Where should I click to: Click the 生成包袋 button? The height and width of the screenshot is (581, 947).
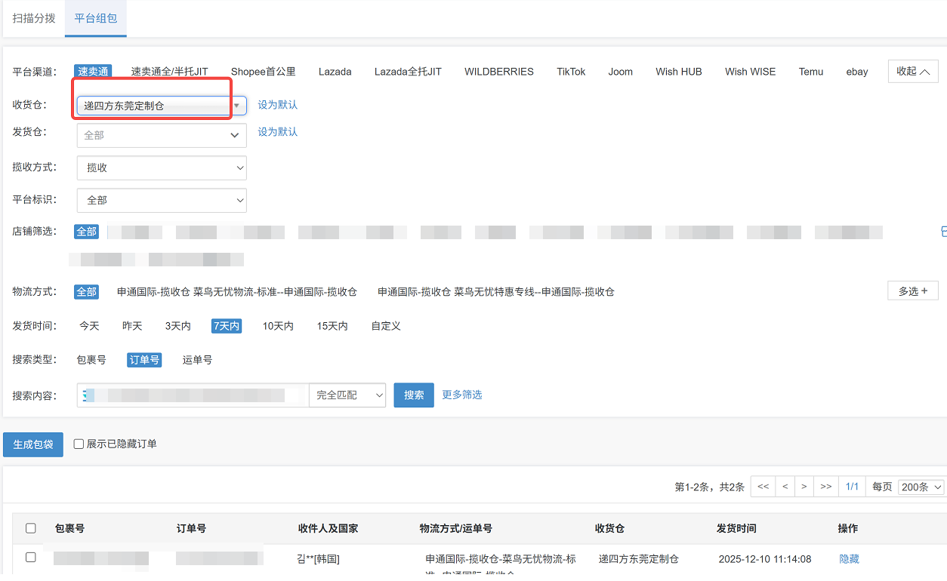pyautogui.click(x=33, y=444)
